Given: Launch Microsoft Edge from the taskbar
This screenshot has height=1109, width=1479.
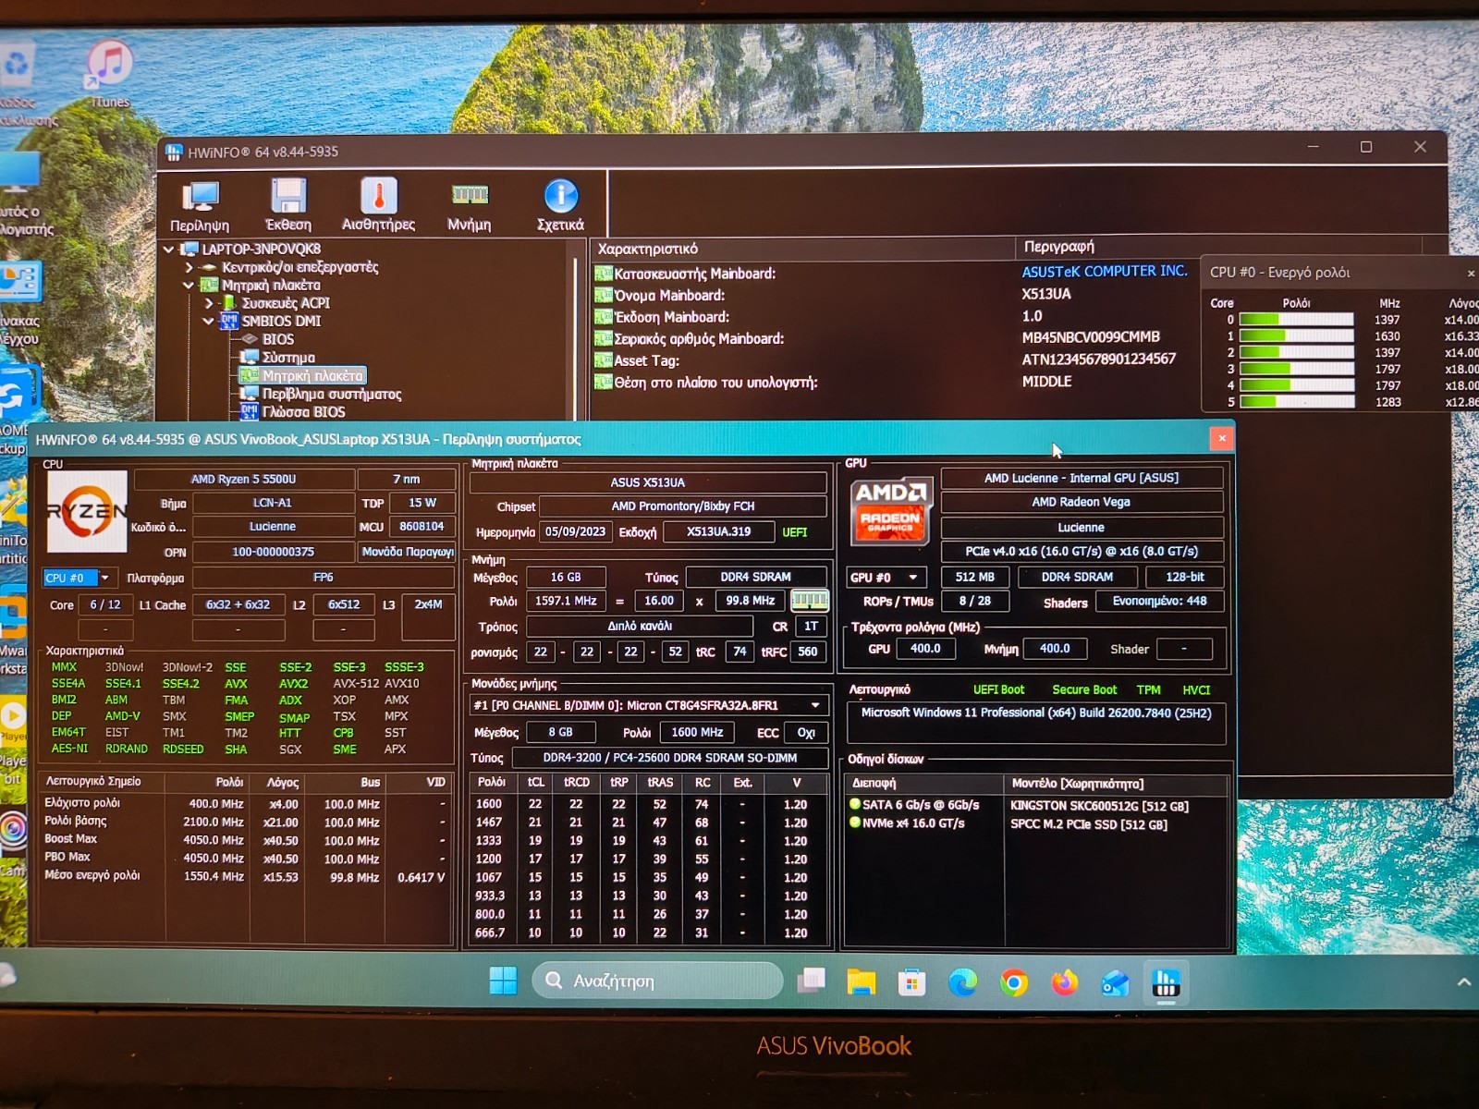Looking at the screenshot, I should coord(962,982).
